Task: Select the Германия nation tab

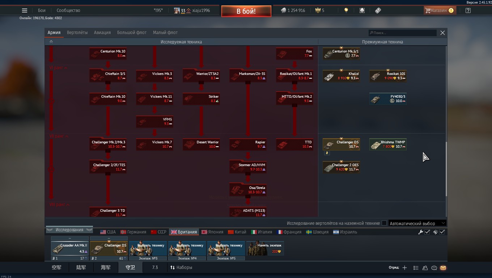Action: tap(133, 232)
